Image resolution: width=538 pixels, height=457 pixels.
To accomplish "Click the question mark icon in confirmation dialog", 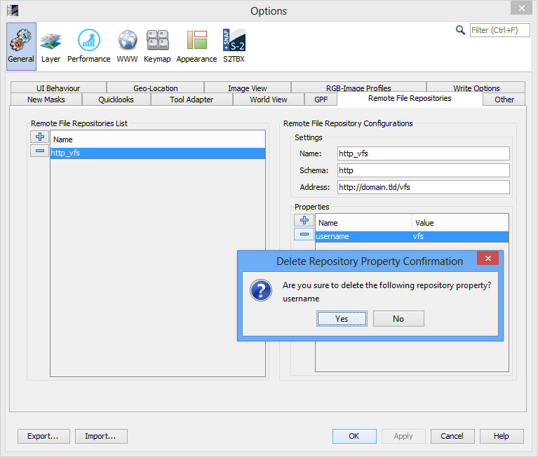I will (x=261, y=290).
